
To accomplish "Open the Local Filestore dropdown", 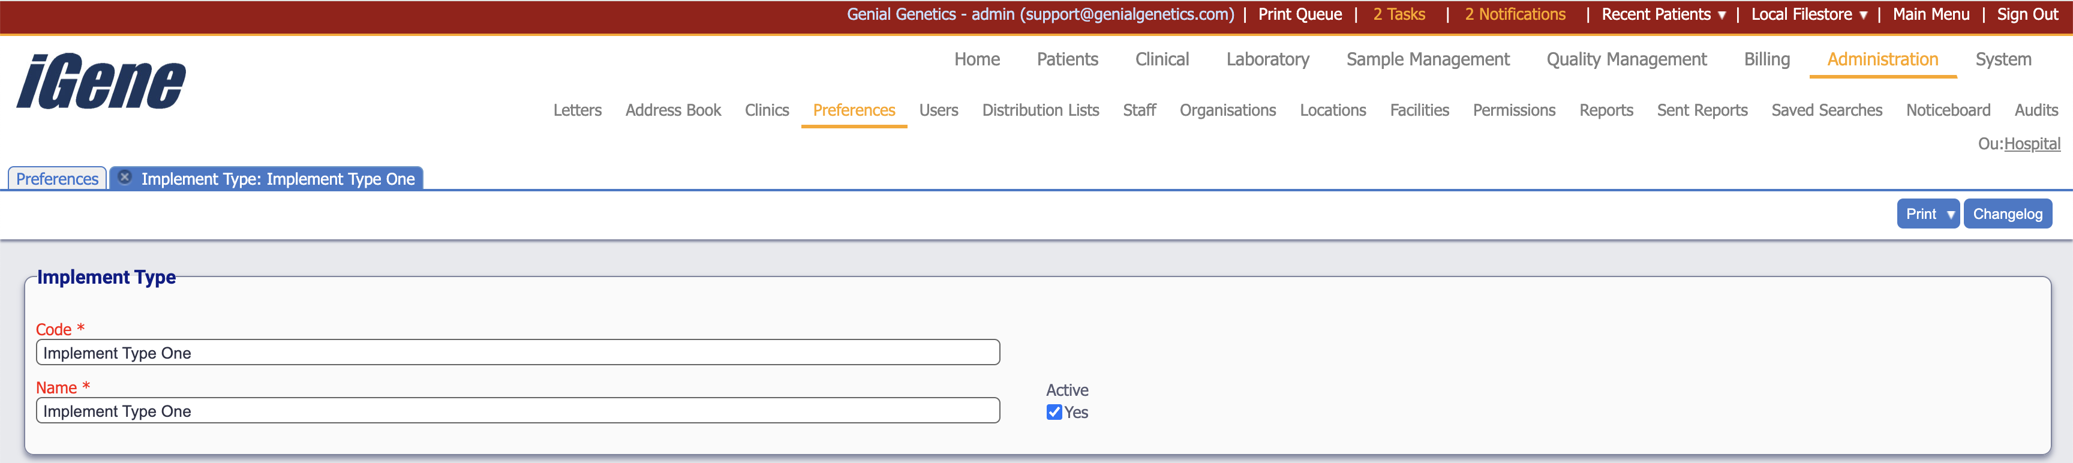I will (x=1808, y=14).
